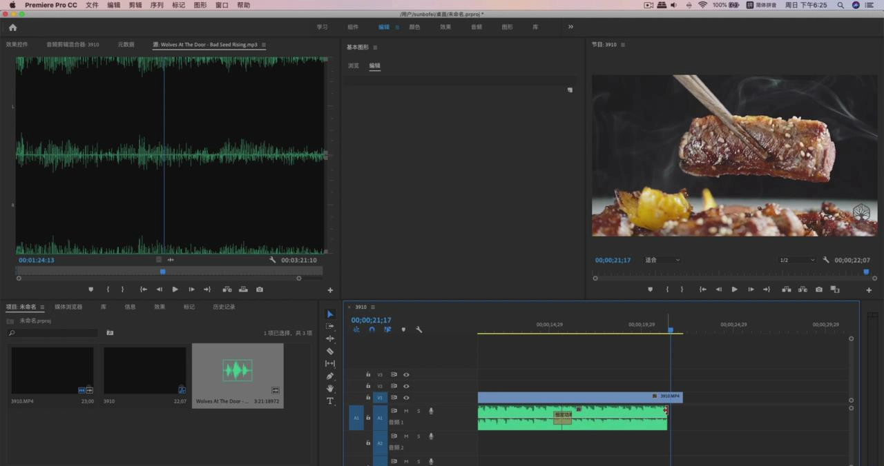Open the 适合 zoom level dropdown
The height and width of the screenshot is (466, 884).
662,260
